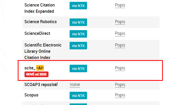Open Popis link for Scientific Electronic Library Online
This screenshot has width=196, height=105.
click(120, 45)
